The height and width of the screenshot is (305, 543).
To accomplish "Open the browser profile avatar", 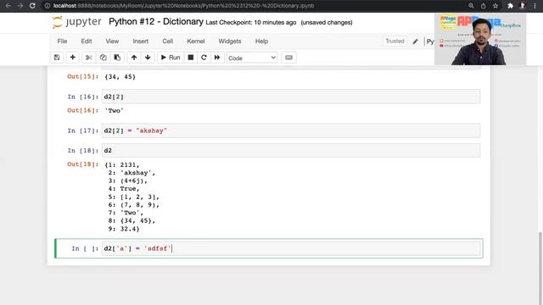I will pos(523,6).
